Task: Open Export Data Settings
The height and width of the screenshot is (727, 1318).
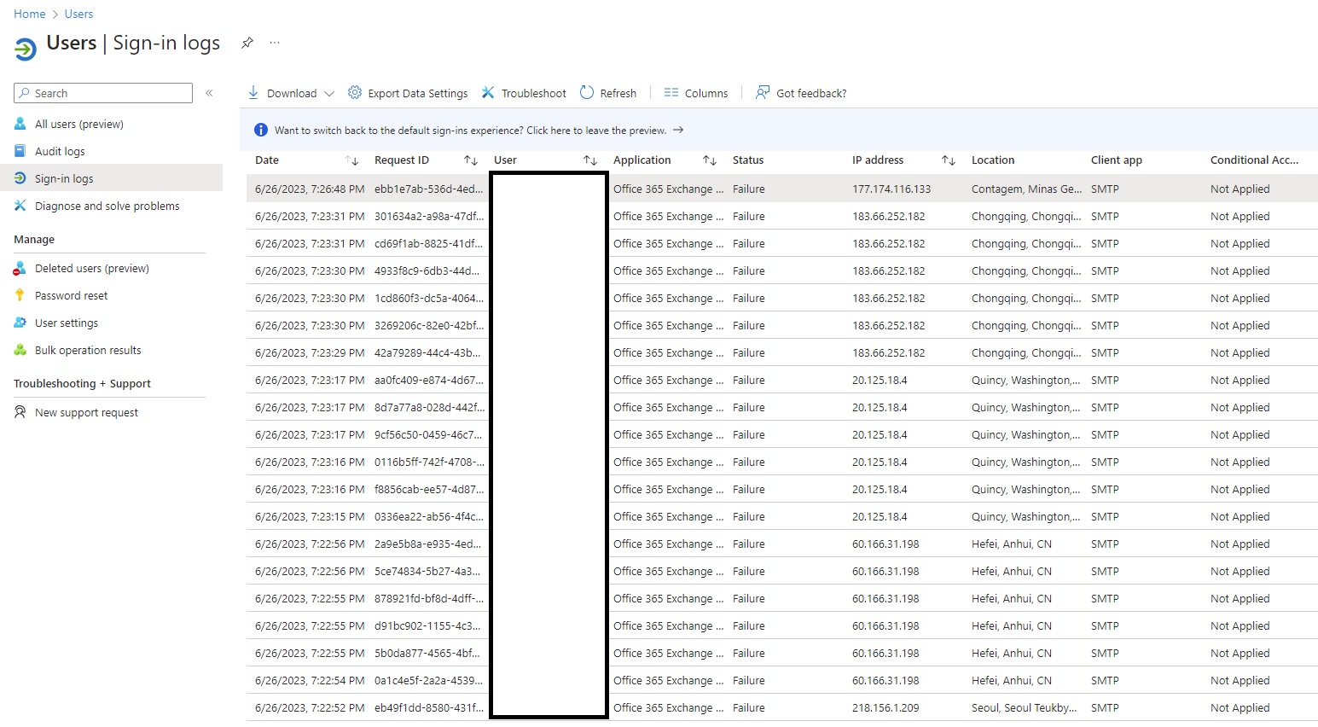Action: (x=408, y=92)
